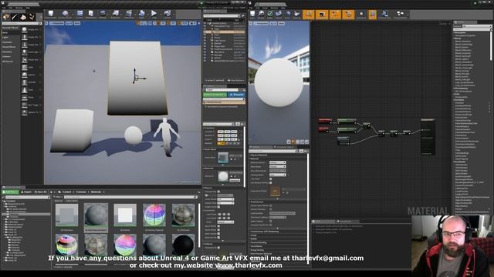The width and height of the screenshot is (494, 277).
Task: Open Settings in the main toolbar
Action: tap(103, 14)
